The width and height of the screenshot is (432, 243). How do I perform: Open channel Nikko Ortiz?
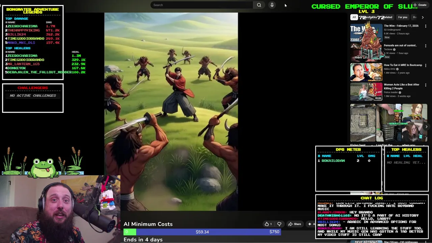(389, 69)
